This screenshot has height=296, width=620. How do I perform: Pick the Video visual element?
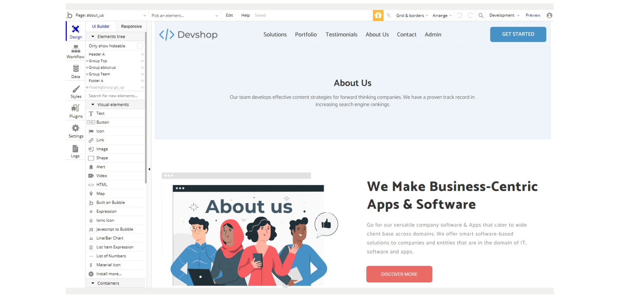(x=115, y=176)
